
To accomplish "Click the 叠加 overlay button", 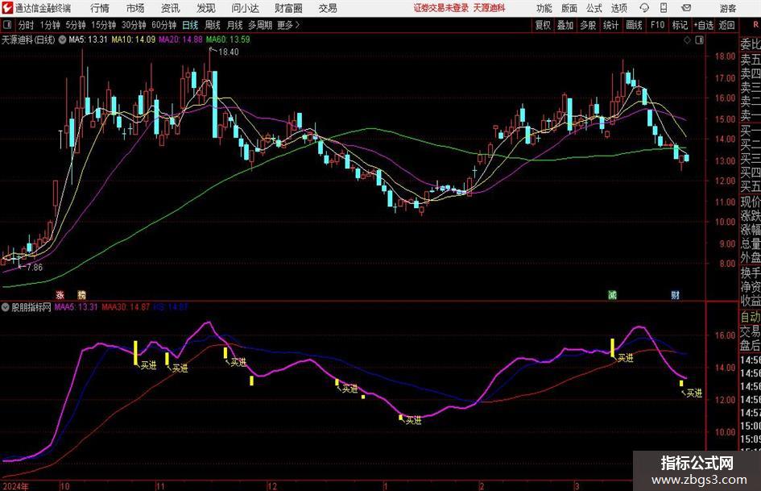I will (x=565, y=25).
